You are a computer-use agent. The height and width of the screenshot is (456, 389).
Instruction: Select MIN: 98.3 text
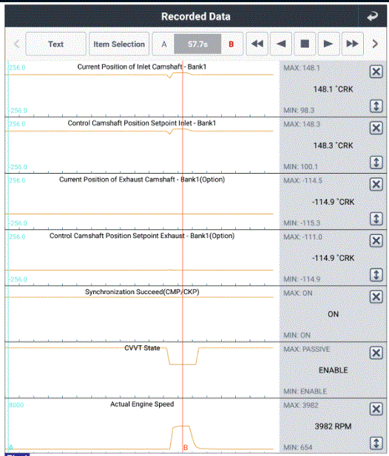point(299,110)
